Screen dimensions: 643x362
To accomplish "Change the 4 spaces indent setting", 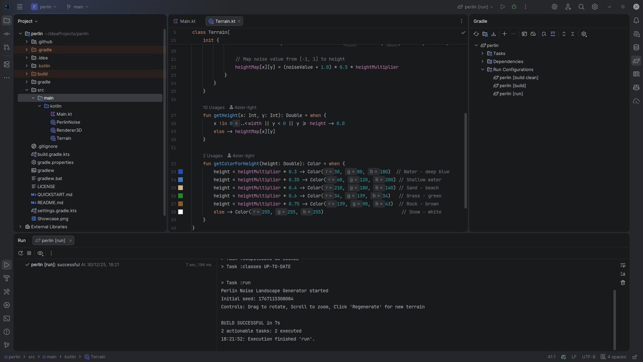I will [x=613, y=357].
